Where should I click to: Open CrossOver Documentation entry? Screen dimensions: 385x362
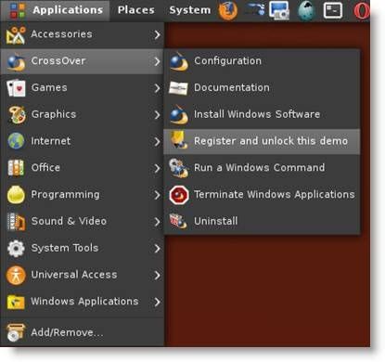[x=262, y=88]
